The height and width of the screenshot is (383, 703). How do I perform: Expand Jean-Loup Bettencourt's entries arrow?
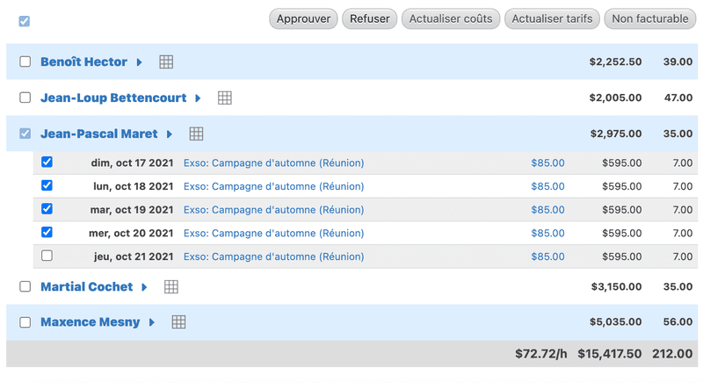[199, 98]
